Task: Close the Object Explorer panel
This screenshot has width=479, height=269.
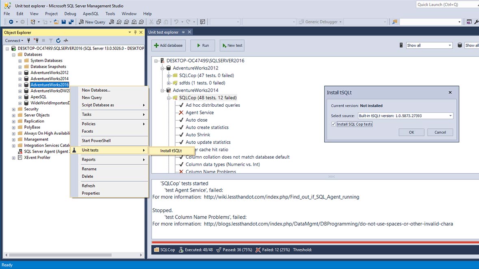Action: (x=141, y=32)
